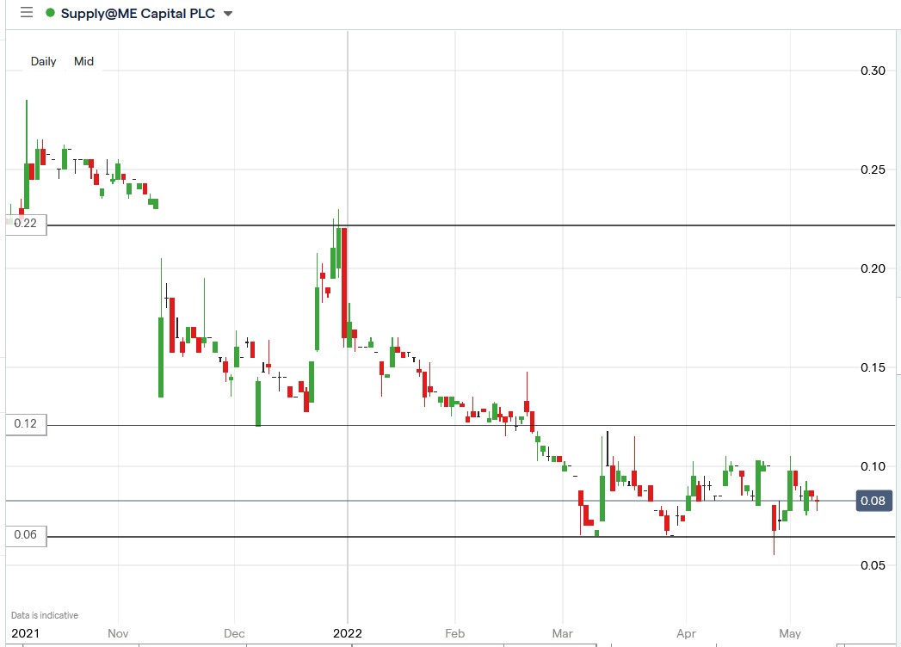Click the Supply@ME Capital PLC title text
The height and width of the screenshot is (647, 901).
coord(139,13)
